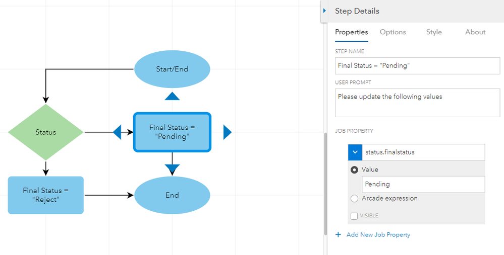Select the Value radio button
Viewport: 504px width, 255px height.
click(354, 170)
